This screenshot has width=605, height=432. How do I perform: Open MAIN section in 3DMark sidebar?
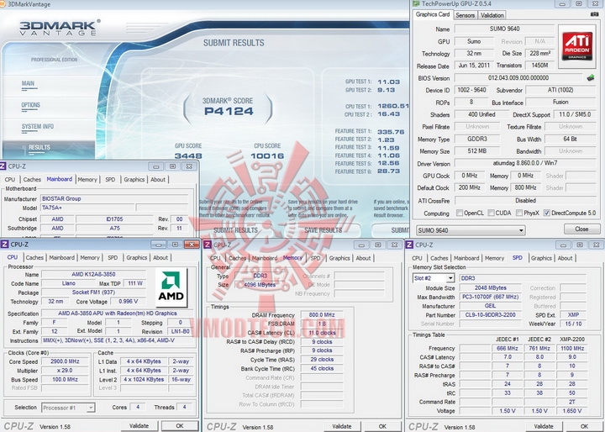(x=28, y=83)
